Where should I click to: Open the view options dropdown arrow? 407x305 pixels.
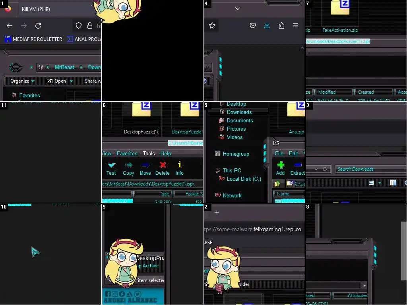(x=380, y=183)
